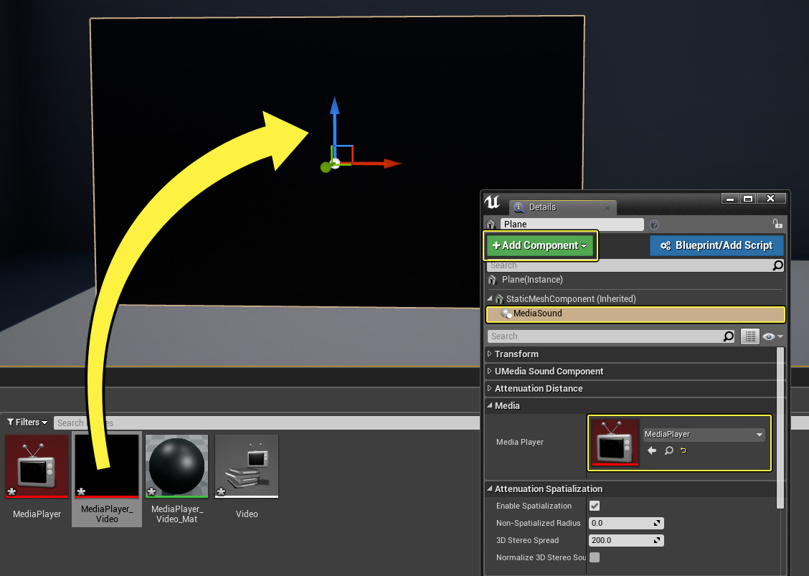
Task: Expand the UMedia Sound Component section
Action: tap(551, 371)
